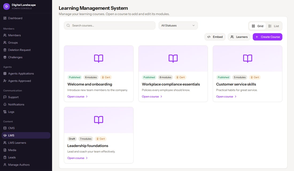Click the Create Course button
294x171 pixels.
click(267, 37)
